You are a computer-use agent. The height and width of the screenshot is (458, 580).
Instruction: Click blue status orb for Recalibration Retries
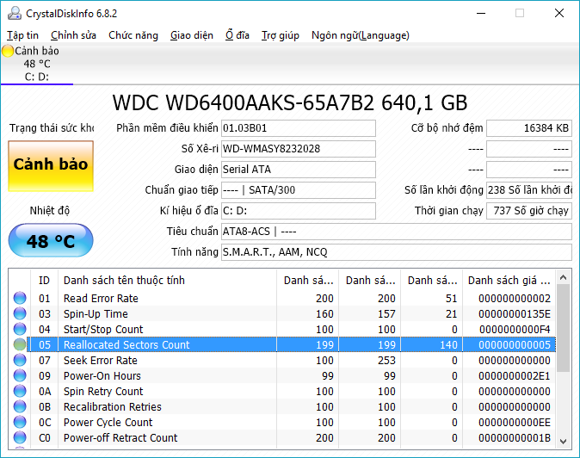20,407
